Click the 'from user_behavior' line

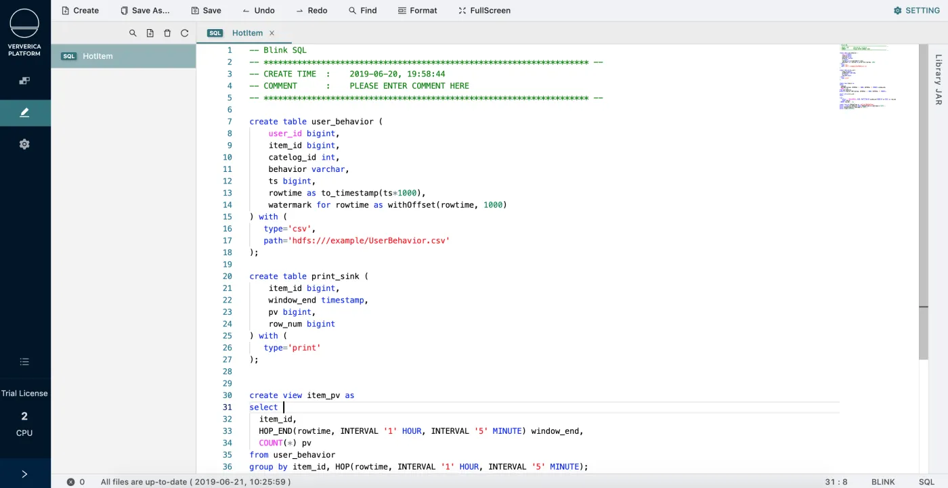point(293,455)
